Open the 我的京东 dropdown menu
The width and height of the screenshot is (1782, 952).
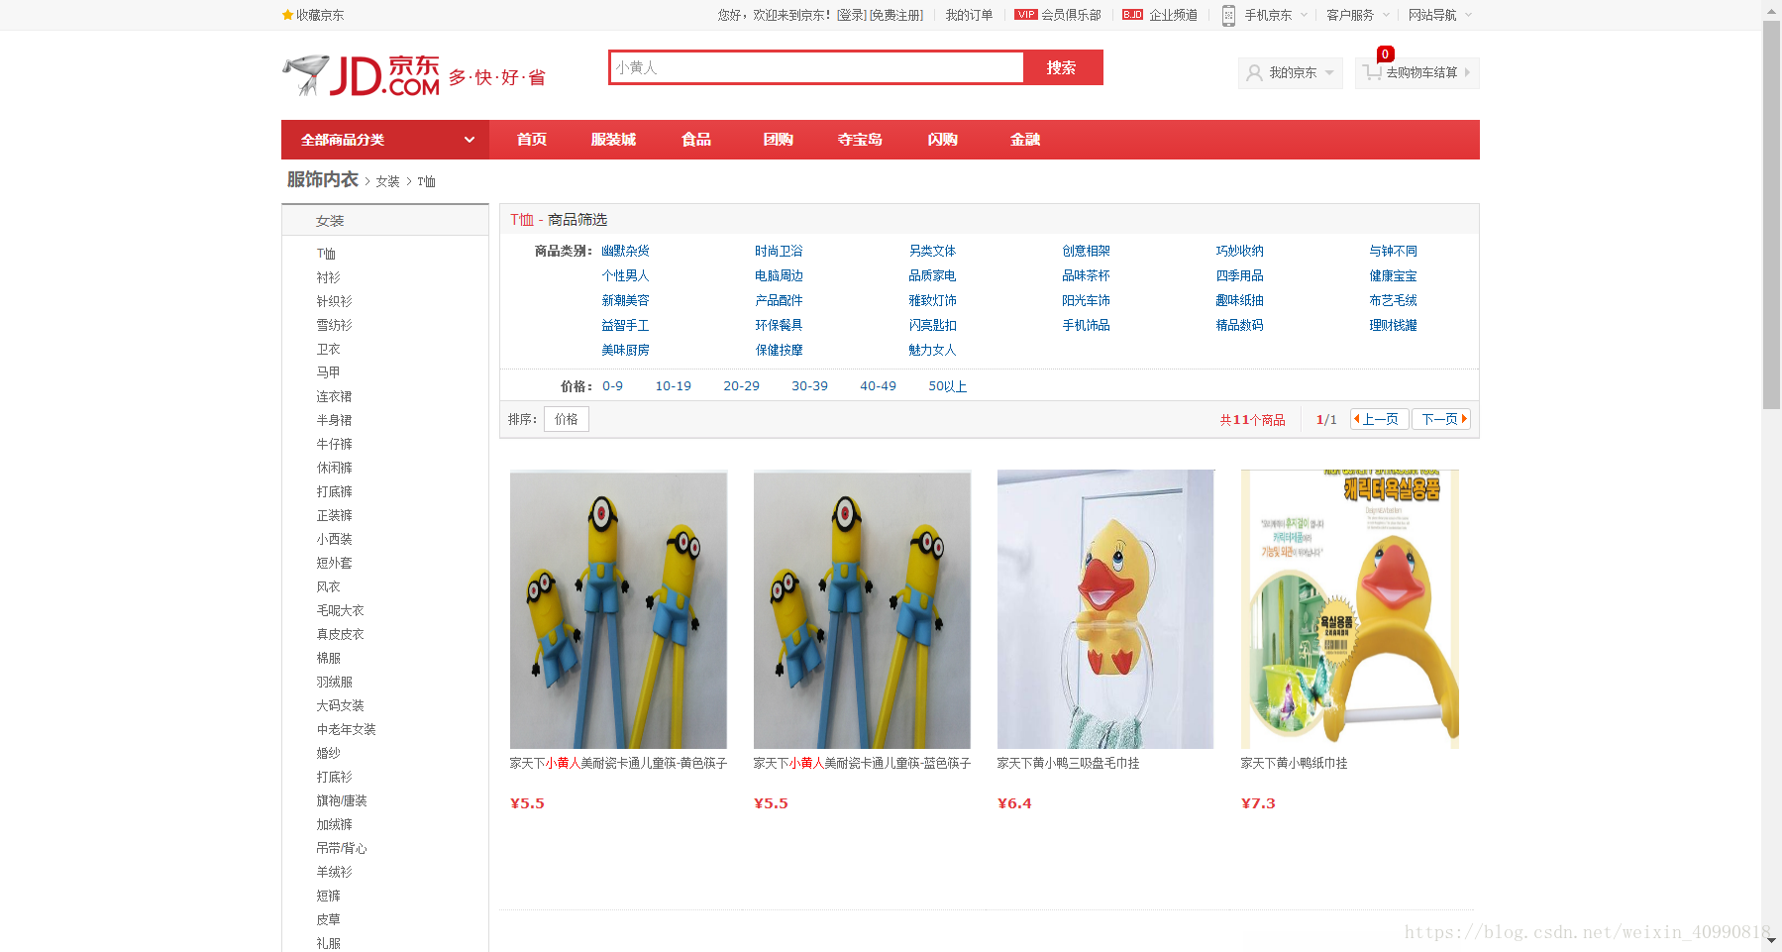1291,72
